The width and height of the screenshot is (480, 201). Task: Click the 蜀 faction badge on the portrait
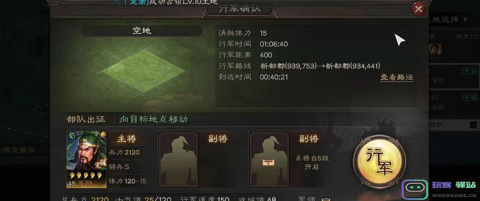point(71,136)
